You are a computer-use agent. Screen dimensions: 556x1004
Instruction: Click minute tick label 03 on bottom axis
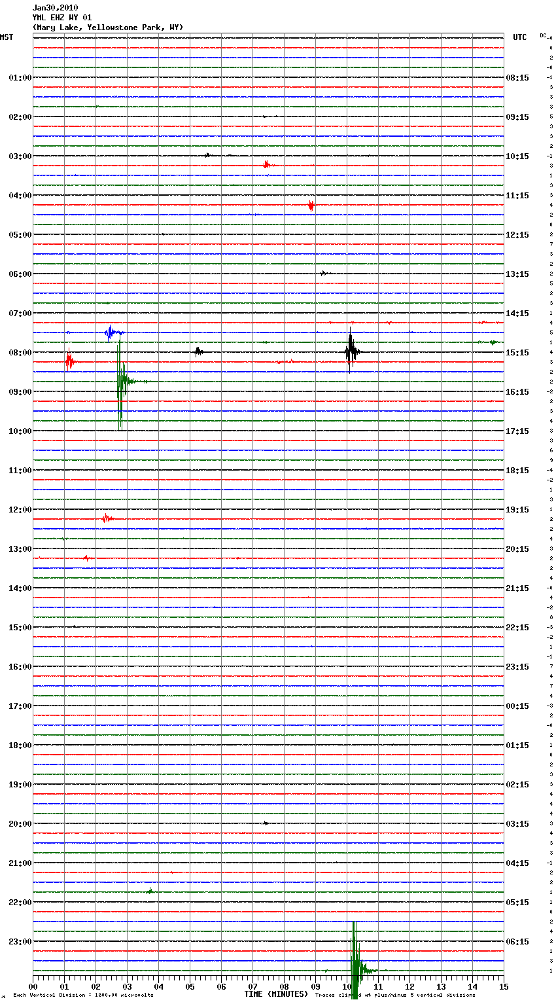point(127,986)
